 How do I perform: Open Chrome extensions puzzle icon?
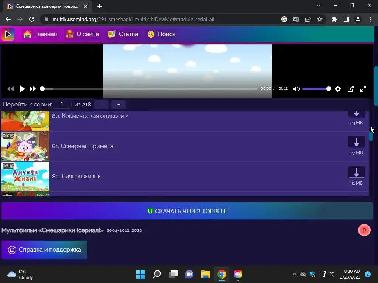coord(334,19)
